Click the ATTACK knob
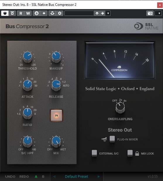The height and width of the screenshot is (181, 163). 28,85
